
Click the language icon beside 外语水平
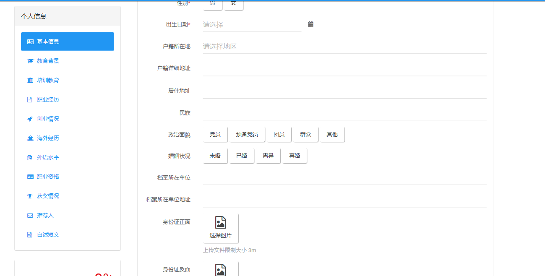30,157
